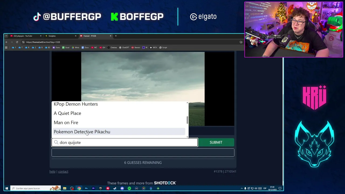Open the Chrome apps grid shortcut
The height and width of the screenshot is (194, 345).
click(6, 47)
